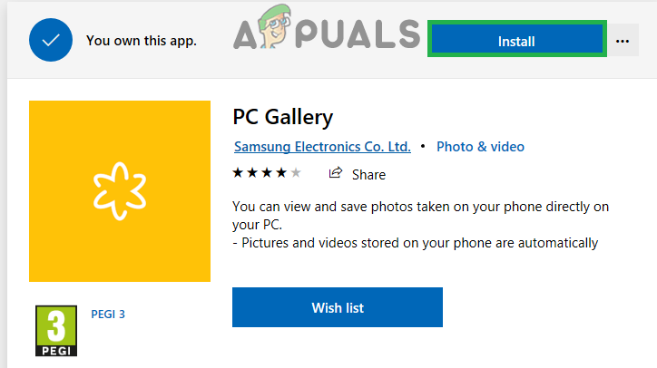Click the blue owned-app checkmark icon

pyautogui.click(x=52, y=40)
